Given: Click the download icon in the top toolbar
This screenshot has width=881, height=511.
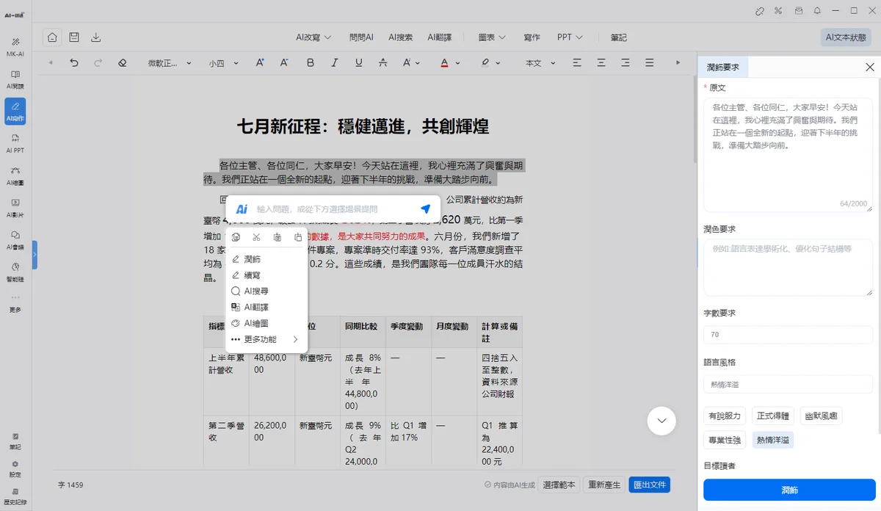Looking at the screenshot, I should pos(96,37).
